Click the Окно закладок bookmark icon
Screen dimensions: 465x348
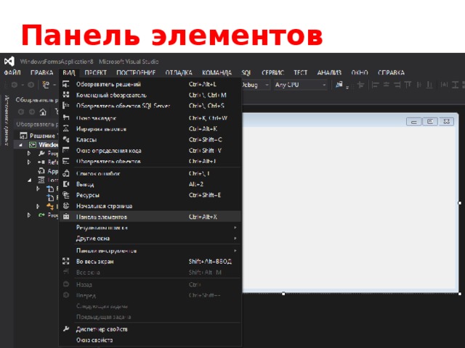[x=66, y=117]
